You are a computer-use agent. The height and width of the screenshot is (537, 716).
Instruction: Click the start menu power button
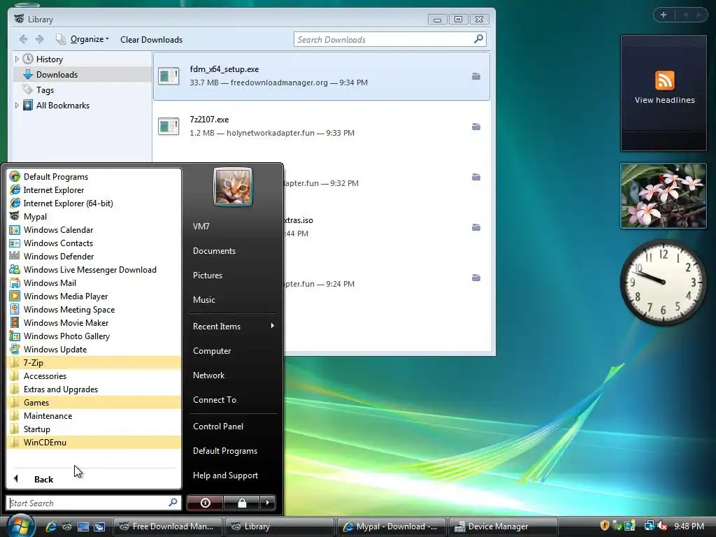point(205,503)
